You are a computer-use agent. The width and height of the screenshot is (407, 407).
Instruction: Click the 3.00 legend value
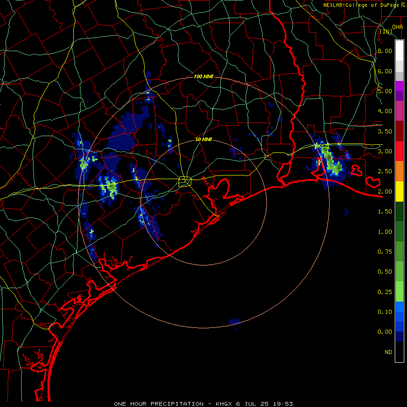385,151
